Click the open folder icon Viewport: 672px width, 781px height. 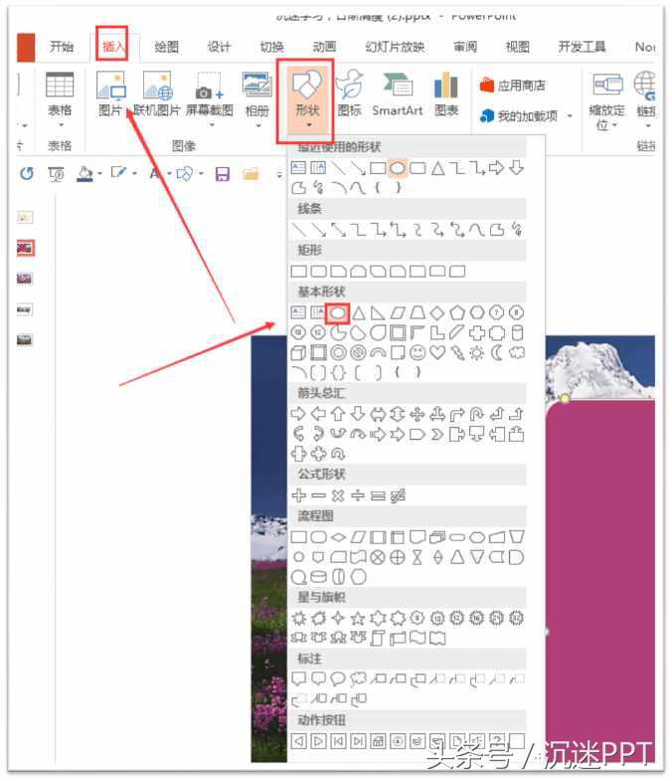[x=251, y=174]
